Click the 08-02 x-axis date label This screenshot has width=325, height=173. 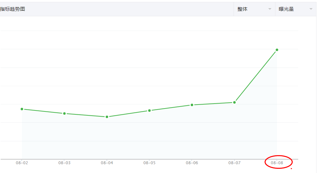22,163
